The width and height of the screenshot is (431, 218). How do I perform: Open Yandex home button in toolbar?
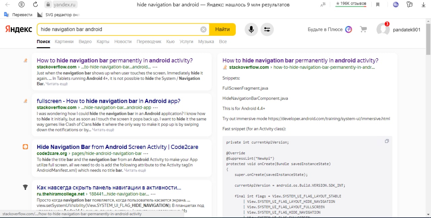click(22, 5)
